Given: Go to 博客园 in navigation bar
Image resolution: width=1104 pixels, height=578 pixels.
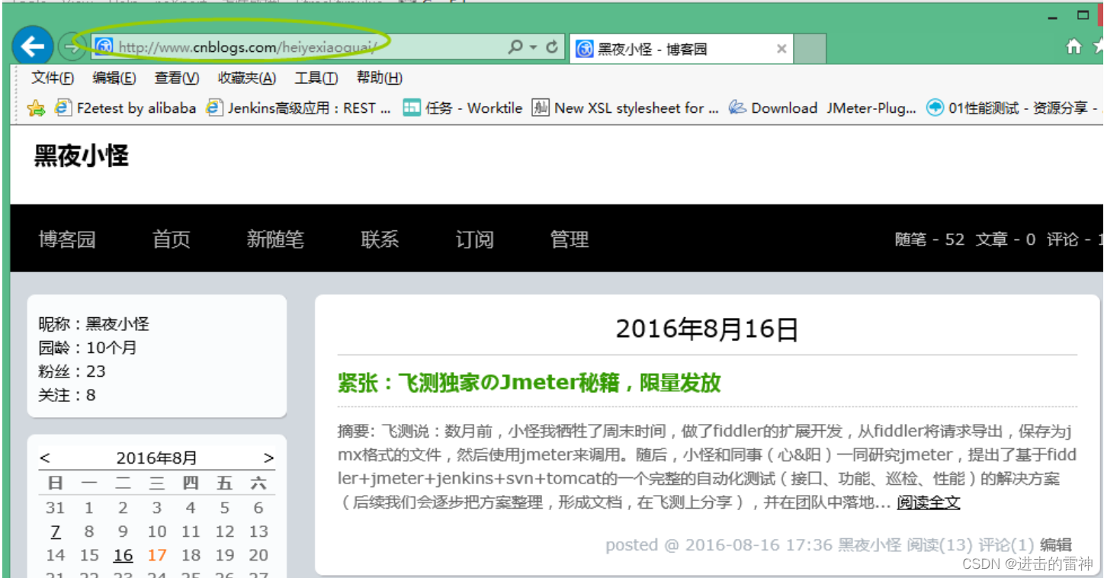Looking at the screenshot, I should (67, 239).
